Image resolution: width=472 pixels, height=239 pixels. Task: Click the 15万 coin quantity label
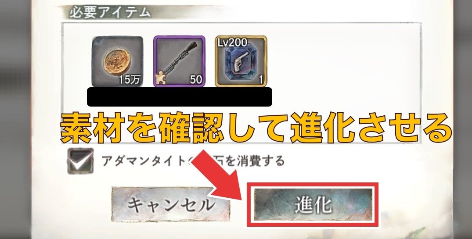point(130,80)
